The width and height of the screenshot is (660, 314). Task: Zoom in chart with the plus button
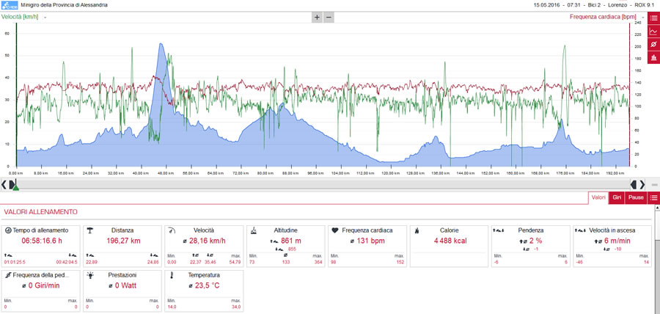pyautogui.click(x=317, y=18)
